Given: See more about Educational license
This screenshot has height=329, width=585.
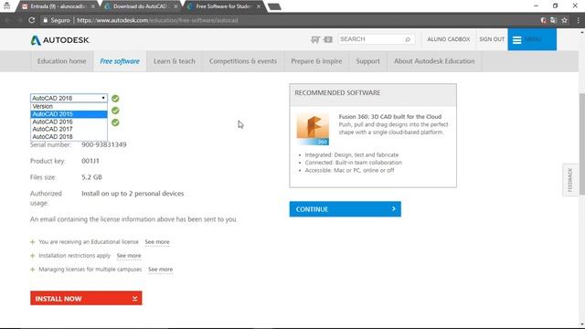Looking at the screenshot, I should [157, 242].
